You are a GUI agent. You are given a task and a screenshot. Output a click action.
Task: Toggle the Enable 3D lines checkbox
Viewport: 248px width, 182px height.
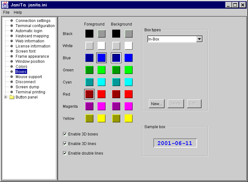click(65, 144)
